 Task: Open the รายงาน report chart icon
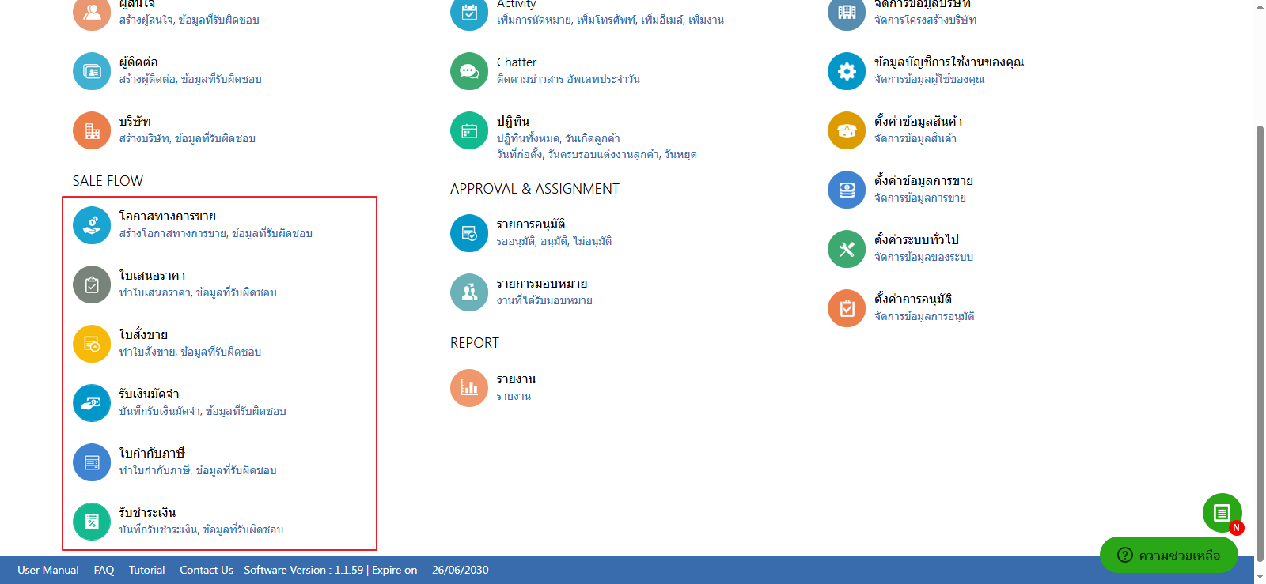point(469,388)
